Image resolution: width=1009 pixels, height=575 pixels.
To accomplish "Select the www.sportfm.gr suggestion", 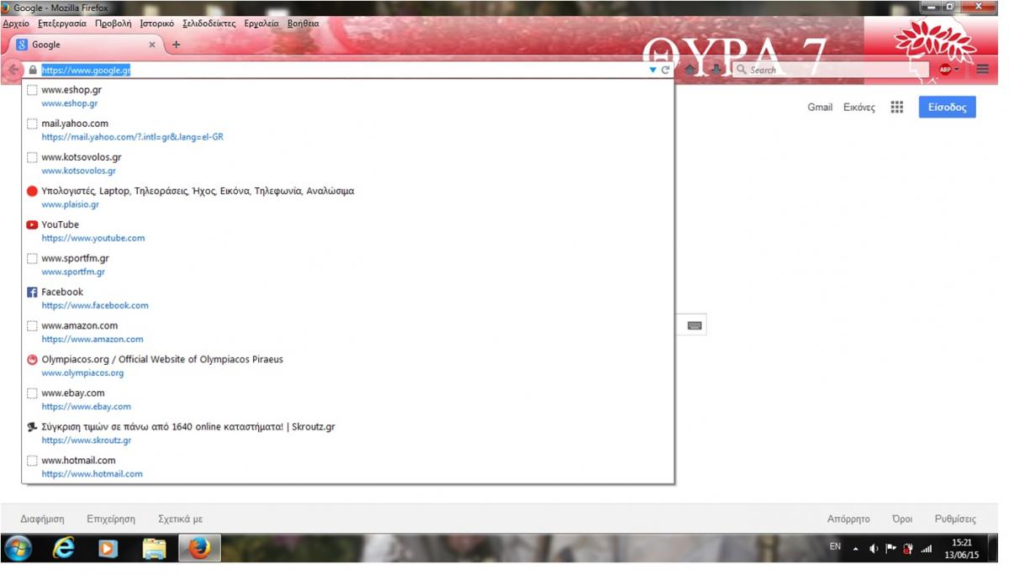I will point(348,265).
